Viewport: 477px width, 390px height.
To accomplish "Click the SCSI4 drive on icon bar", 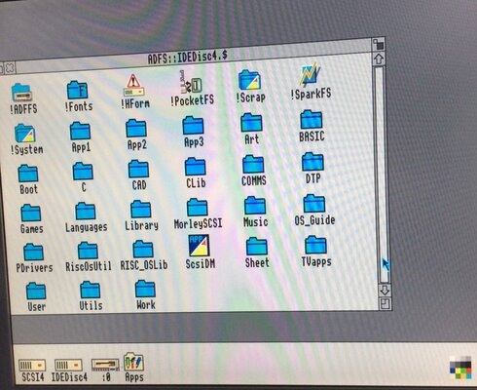I will click(x=32, y=366).
